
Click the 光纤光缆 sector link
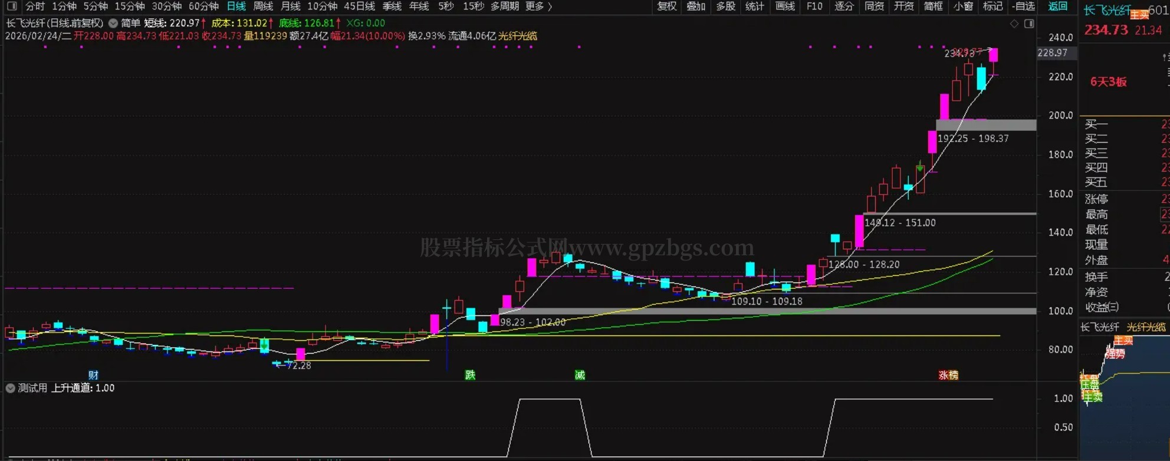point(517,36)
